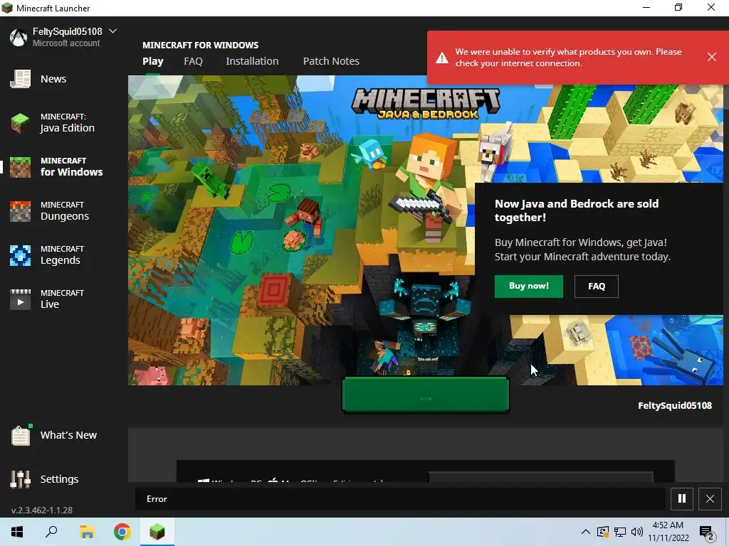Open Minecraft Dungeons icon in sidebar
This screenshot has height=546, width=729.
coord(20,211)
